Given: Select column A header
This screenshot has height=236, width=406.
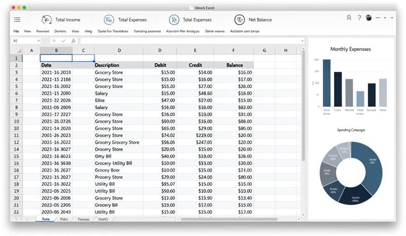Looking at the screenshot, I should tap(31, 51).
